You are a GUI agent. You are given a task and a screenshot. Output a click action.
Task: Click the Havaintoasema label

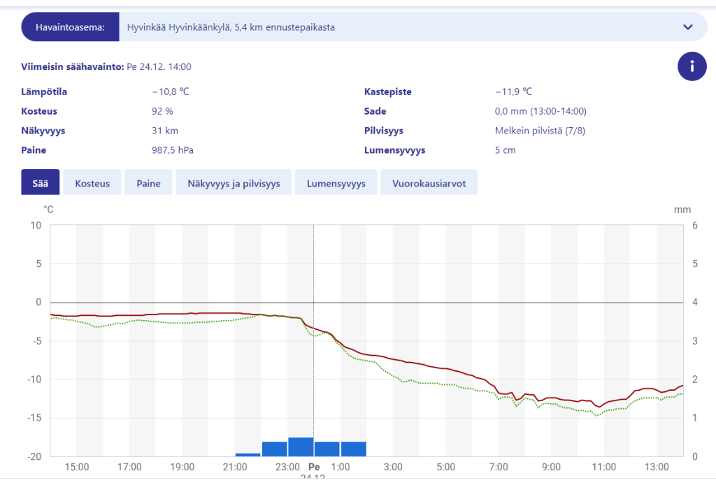pyautogui.click(x=71, y=27)
